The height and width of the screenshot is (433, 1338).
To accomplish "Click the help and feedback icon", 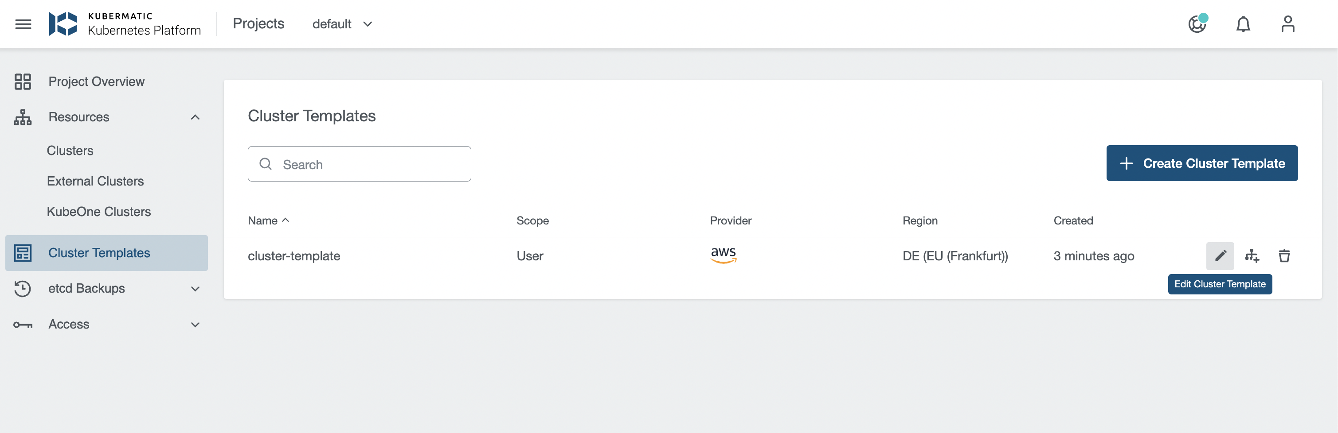I will (1197, 24).
